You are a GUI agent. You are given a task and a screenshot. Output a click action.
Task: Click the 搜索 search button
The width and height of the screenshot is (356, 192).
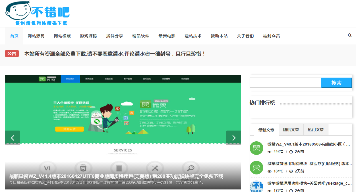(x=337, y=82)
